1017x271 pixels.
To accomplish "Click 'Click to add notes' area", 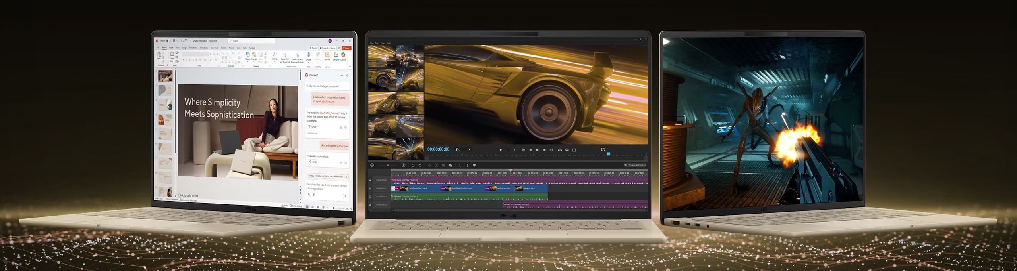I will (x=188, y=195).
